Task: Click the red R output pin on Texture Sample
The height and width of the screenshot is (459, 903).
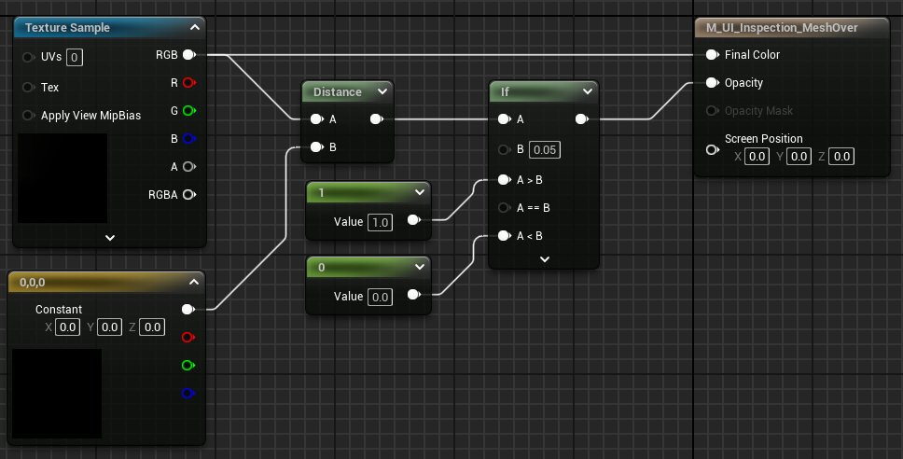Action: (x=189, y=83)
